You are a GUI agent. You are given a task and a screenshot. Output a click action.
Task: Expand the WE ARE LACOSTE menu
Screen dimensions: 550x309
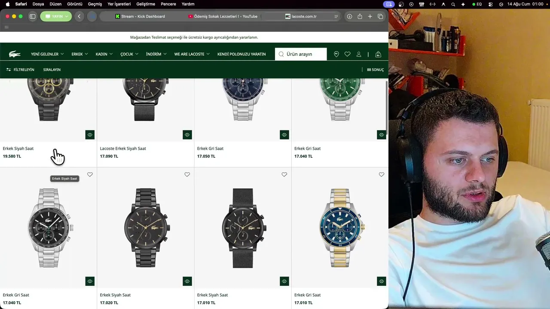192,54
